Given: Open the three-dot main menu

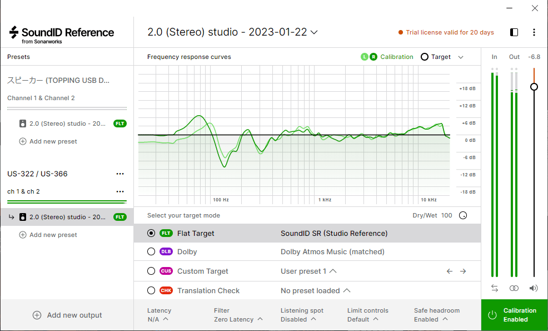Looking at the screenshot, I should click(x=534, y=32).
